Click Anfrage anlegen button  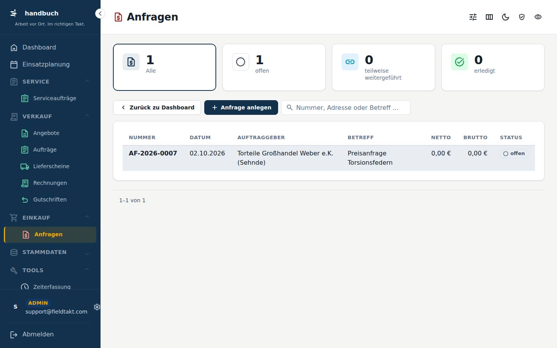[241, 107]
